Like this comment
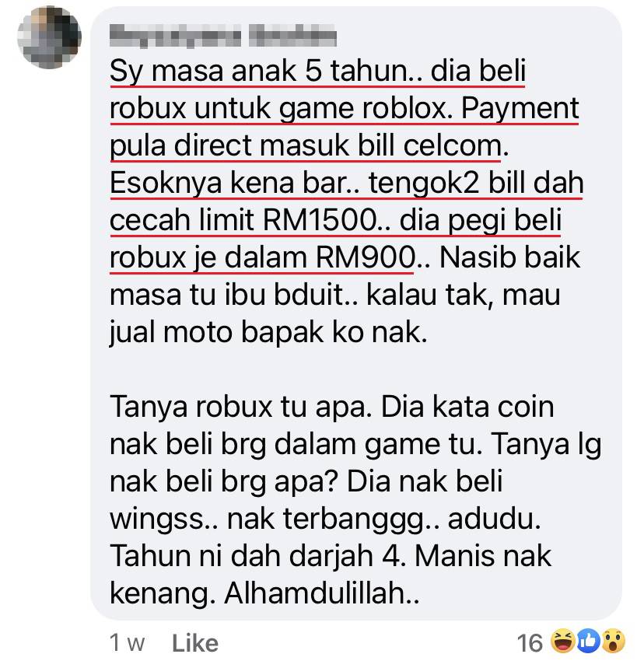 (195, 643)
